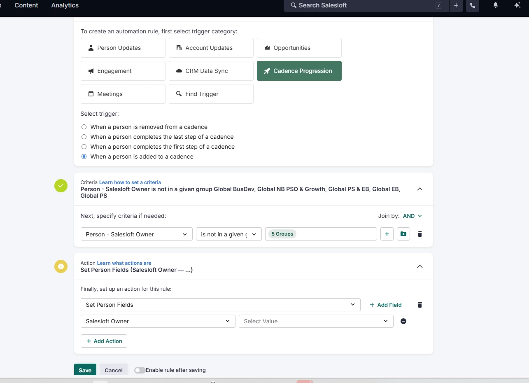Screen dimensions: 529x383
Task: Open the phone dialer icon
Action: (x=473, y=5)
